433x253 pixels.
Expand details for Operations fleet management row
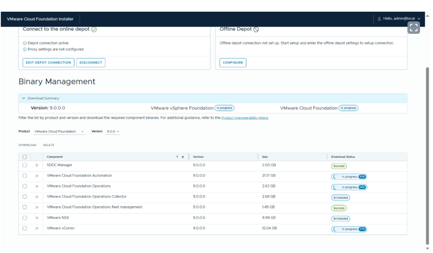[x=37, y=207]
